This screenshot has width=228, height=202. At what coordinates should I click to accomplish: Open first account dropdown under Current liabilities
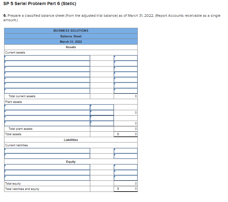pyautogui.click(x=47, y=151)
